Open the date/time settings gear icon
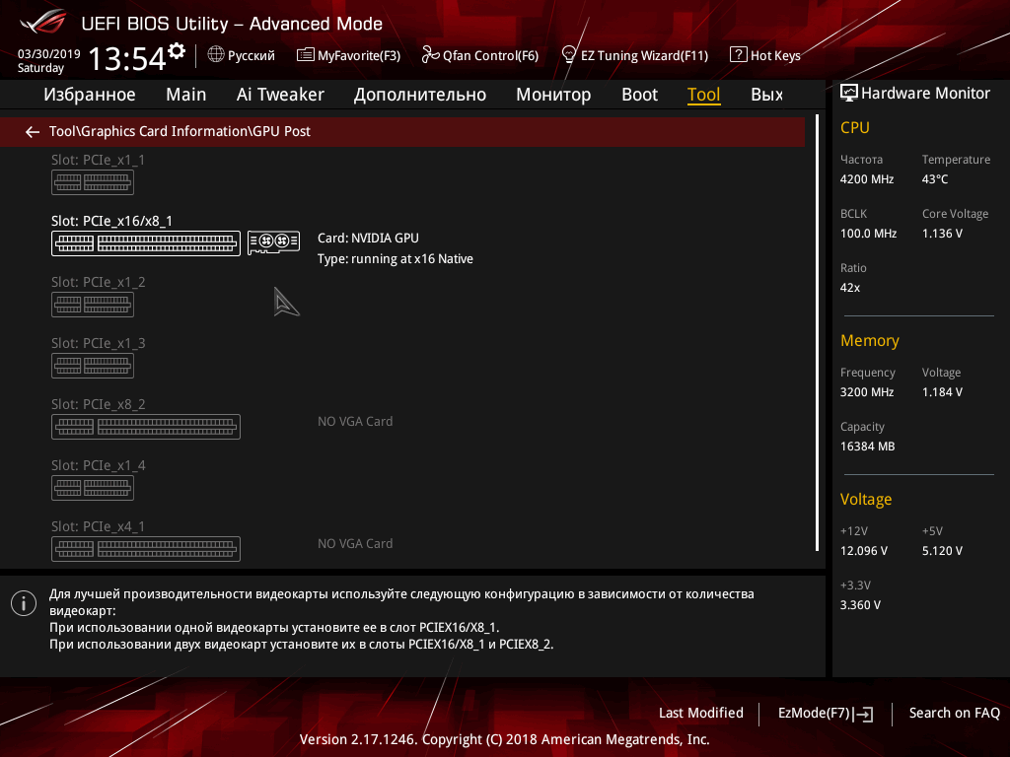The height and width of the screenshot is (757, 1010). pos(177,51)
